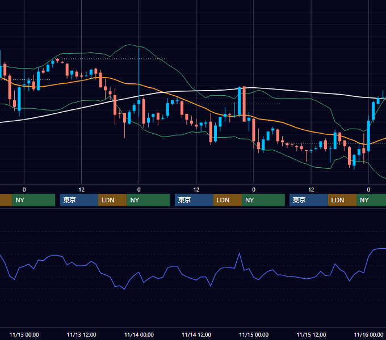Select the 11/13 LDN session block
The height and width of the screenshot is (340, 386).
[x=112, y=200]
